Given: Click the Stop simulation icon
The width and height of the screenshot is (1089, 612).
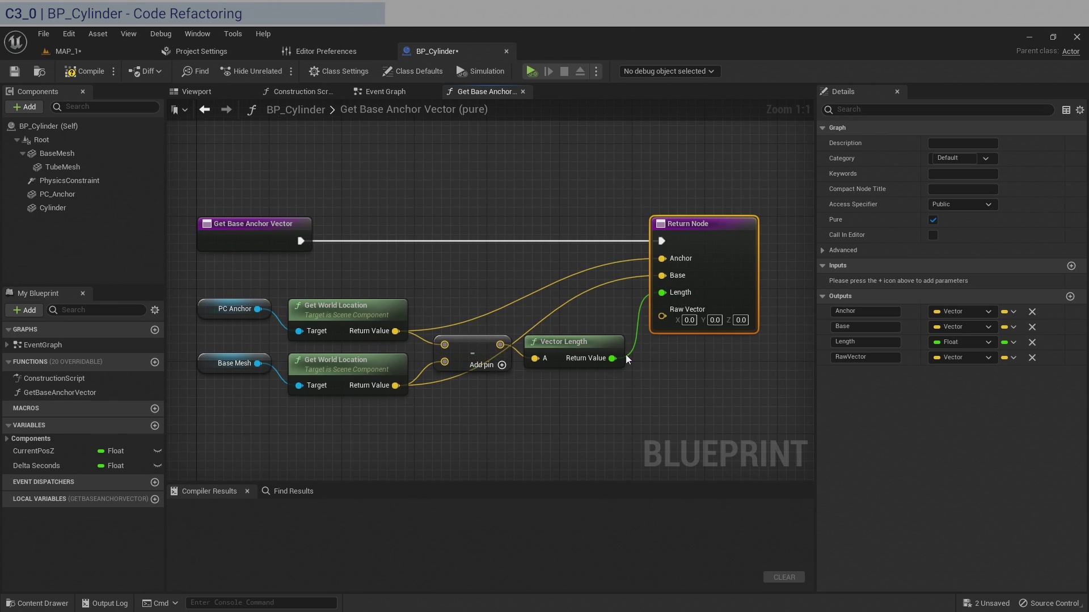Looking at the screenshot, I should coord(564,71).
